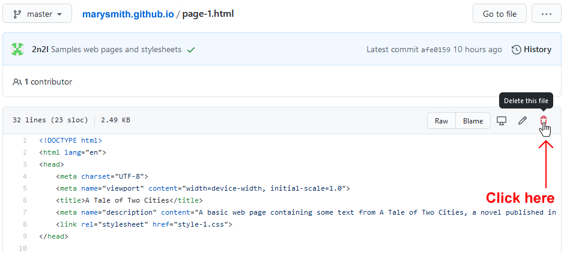Viewport: 567px width, 253px height.
Task: Open the marysmith.github.io repository link
Action: pyautogui.click(x=127, y=14)
